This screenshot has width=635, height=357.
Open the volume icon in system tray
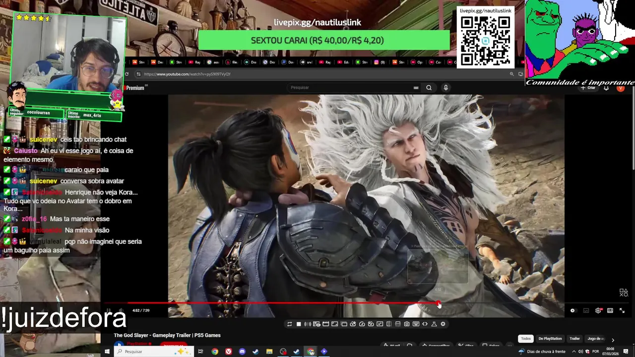tap(580, 352)
